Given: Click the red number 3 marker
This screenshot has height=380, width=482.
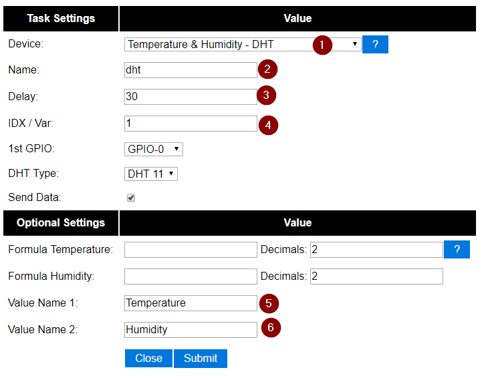Looking at the screenshot, I should tap(265, 96).
